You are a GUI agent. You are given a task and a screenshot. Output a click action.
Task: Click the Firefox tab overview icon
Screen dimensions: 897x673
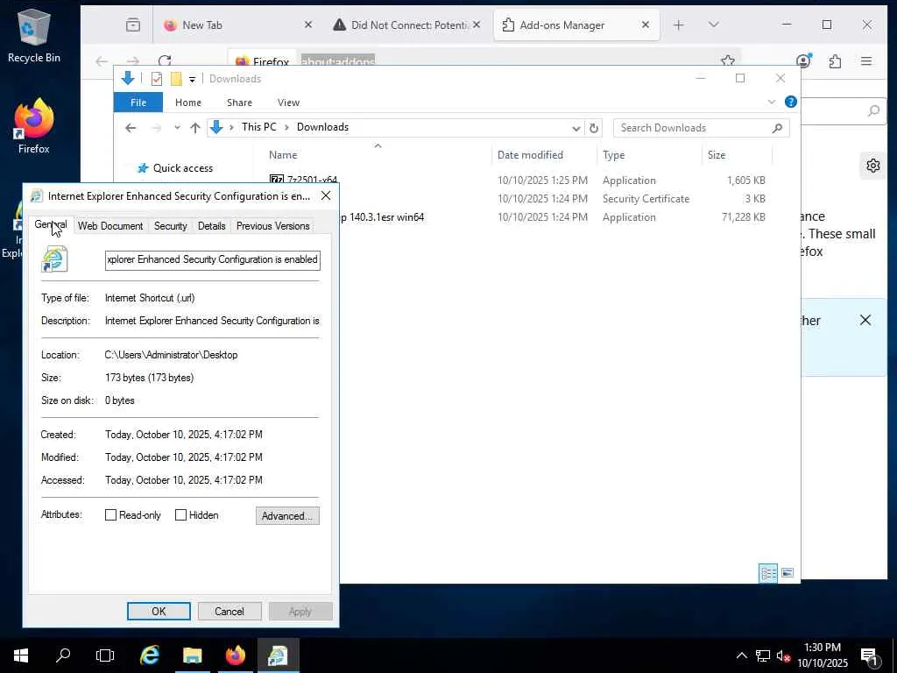coord(133,25)
